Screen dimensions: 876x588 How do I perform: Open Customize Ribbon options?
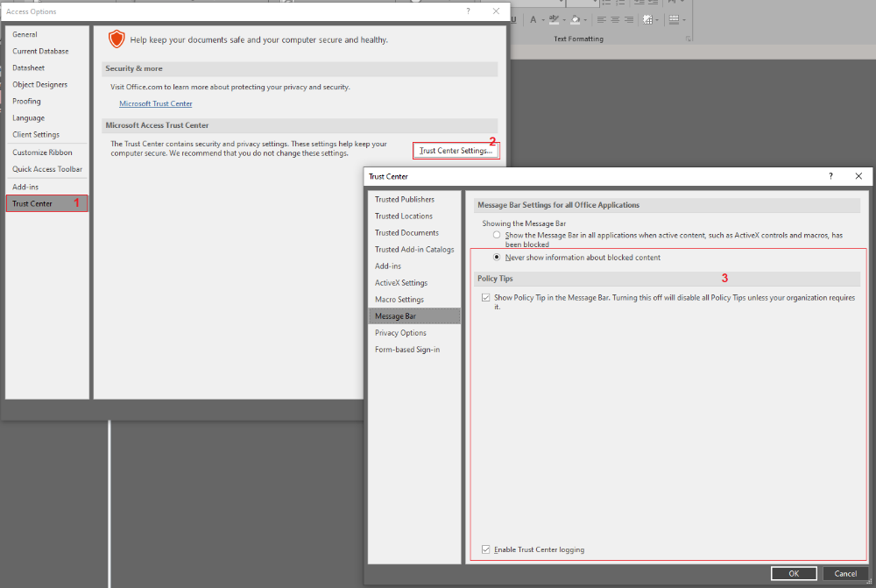coord(47,152)
